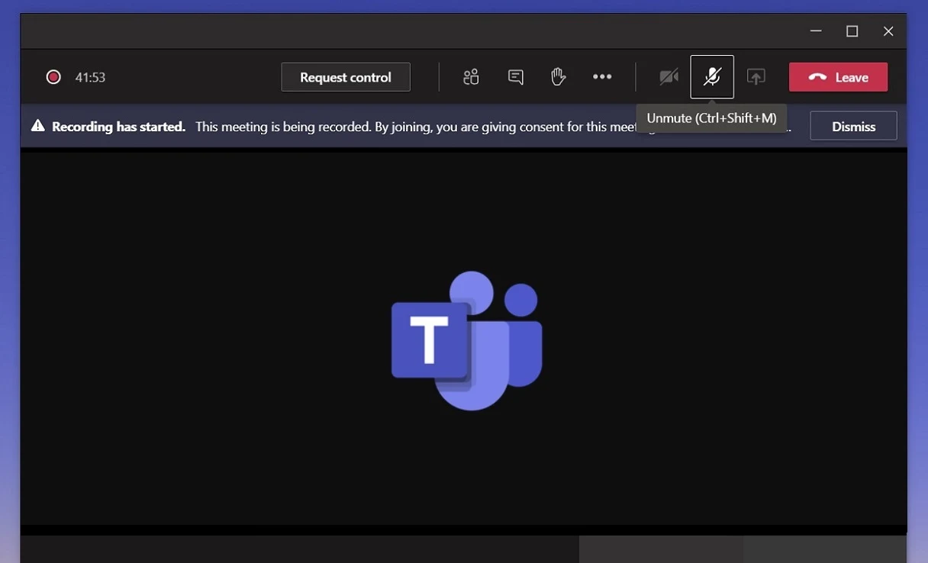Open the more actions menu
The width and height of the screenshot is (928, 563).
coord(602,76)
